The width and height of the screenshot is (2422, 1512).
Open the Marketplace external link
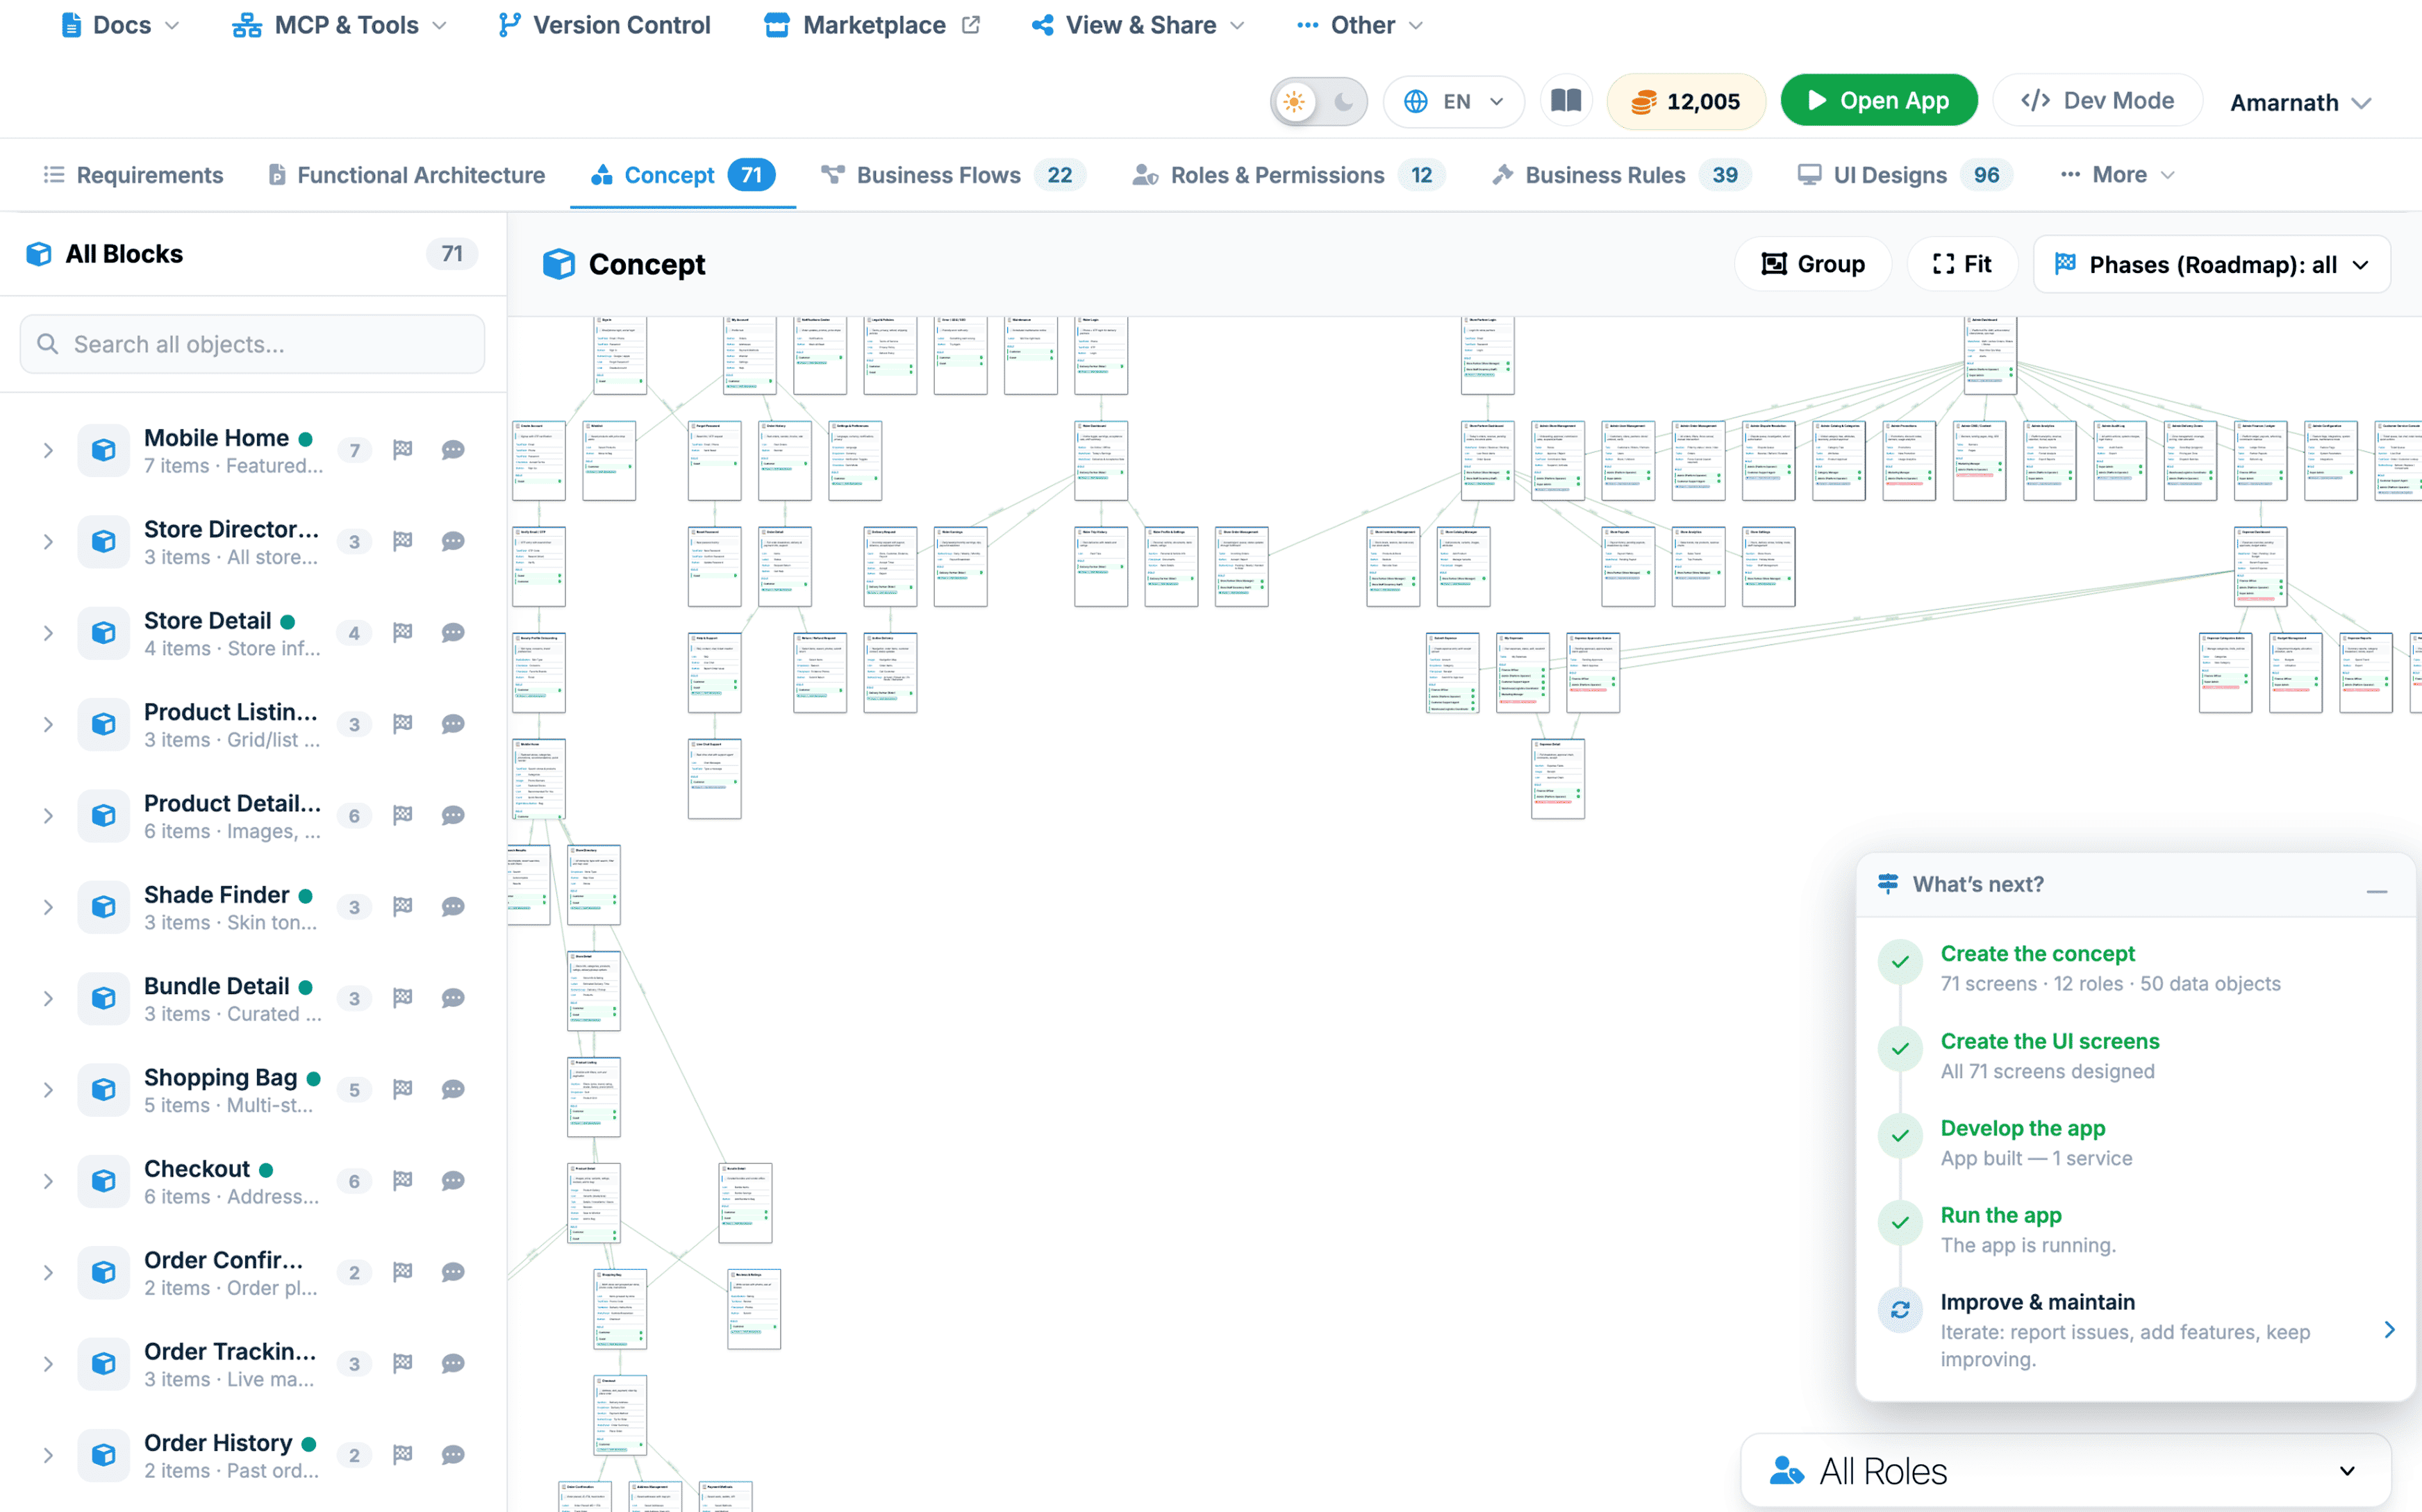[x=871, y=25]
